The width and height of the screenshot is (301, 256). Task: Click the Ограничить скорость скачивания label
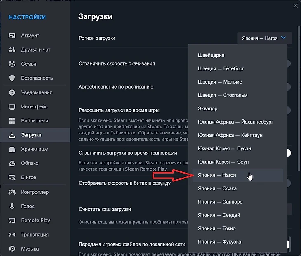[117, 63]
